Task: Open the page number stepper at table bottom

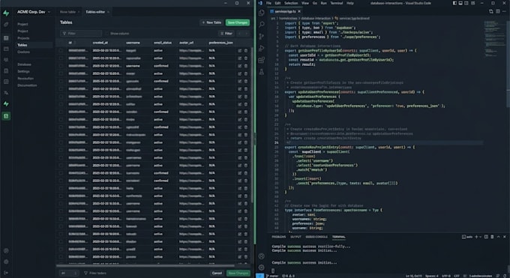Action: click(70, 273)
